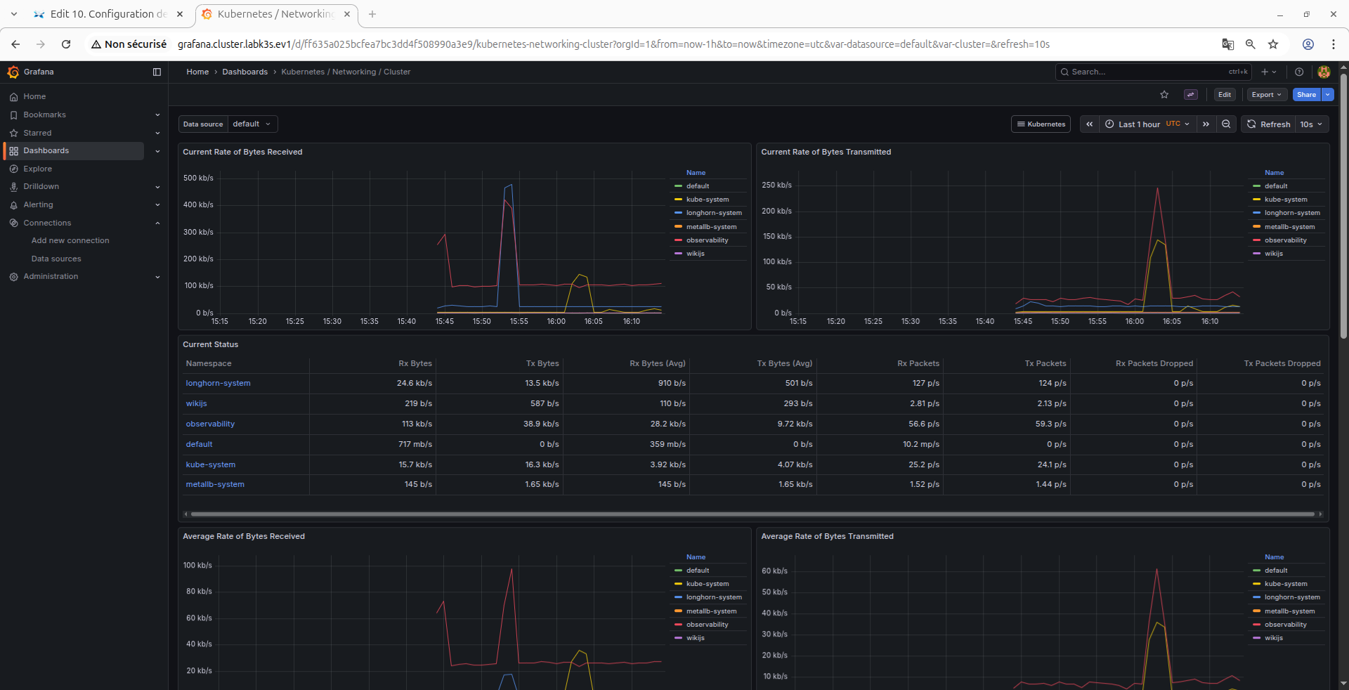This screenshot has width=1349, height=690.
Task: Click the Current Status table horizontal scrollbar
Action: click(752, 514)
